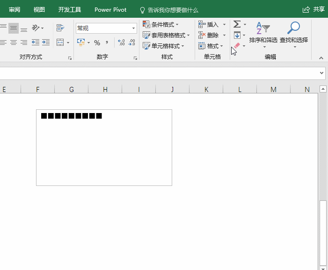Screen dimensions: 328x270
Task: Click the Wrap Text icon
Action: [x=60, y=28]
